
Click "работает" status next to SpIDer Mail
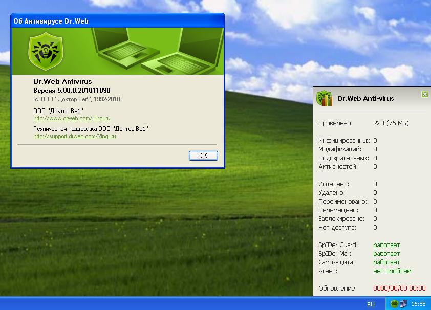[x=386, y=254]
